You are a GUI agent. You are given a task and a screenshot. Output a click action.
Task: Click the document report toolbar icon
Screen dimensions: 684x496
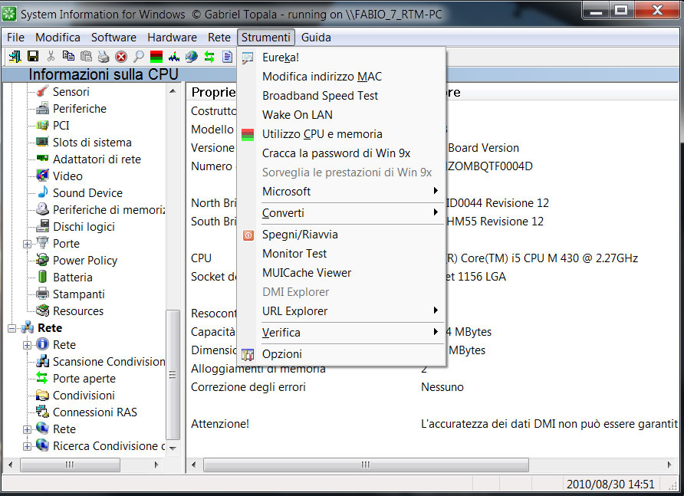tap(227, 56)
